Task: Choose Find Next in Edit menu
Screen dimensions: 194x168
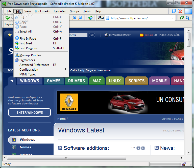Action: coord(41,43)
